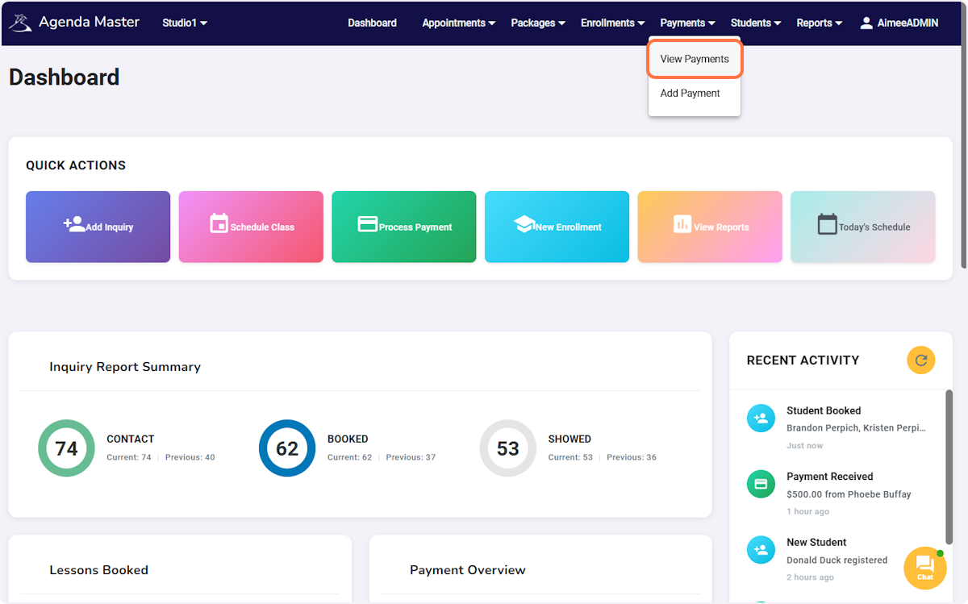Refresh the Recent Activity feed
The height and width of the screenshot is (604, 968).
(x=920, y=360)
